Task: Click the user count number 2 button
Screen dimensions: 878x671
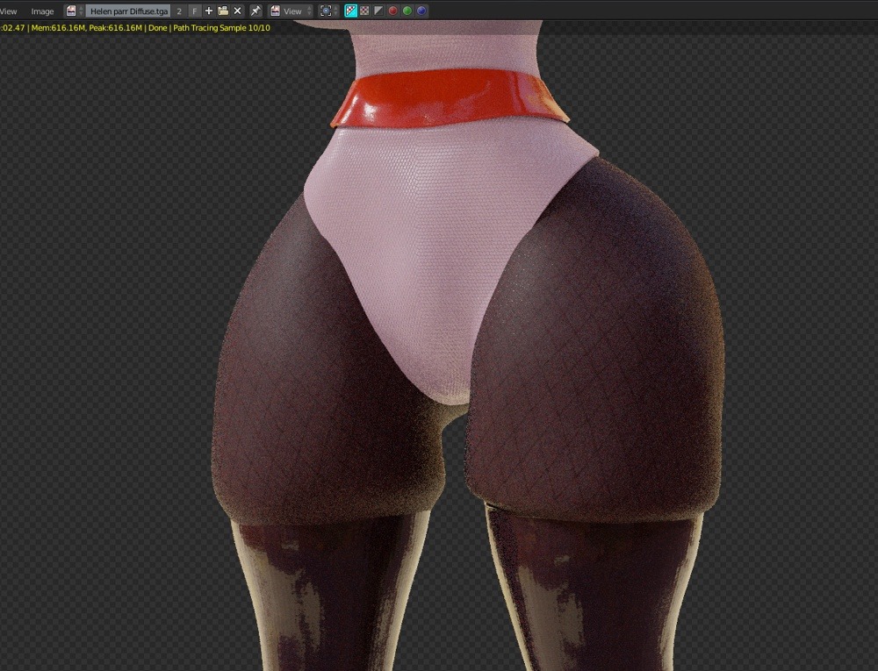Action: coord(179,11)
